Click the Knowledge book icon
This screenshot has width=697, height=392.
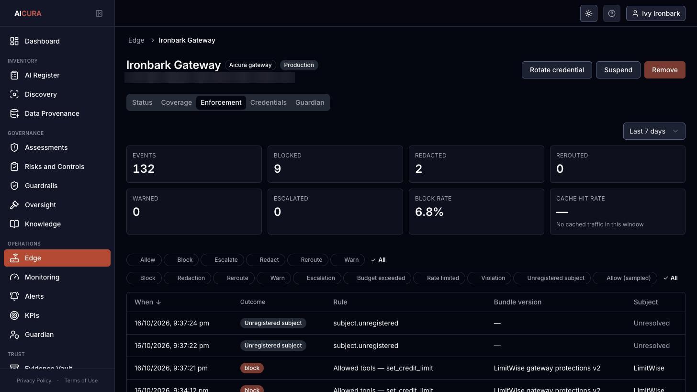coord(14,224)
